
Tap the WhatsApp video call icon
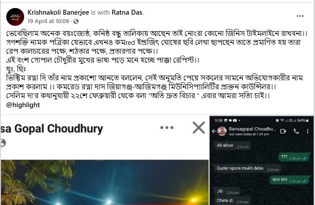click(x=283, y=131)
